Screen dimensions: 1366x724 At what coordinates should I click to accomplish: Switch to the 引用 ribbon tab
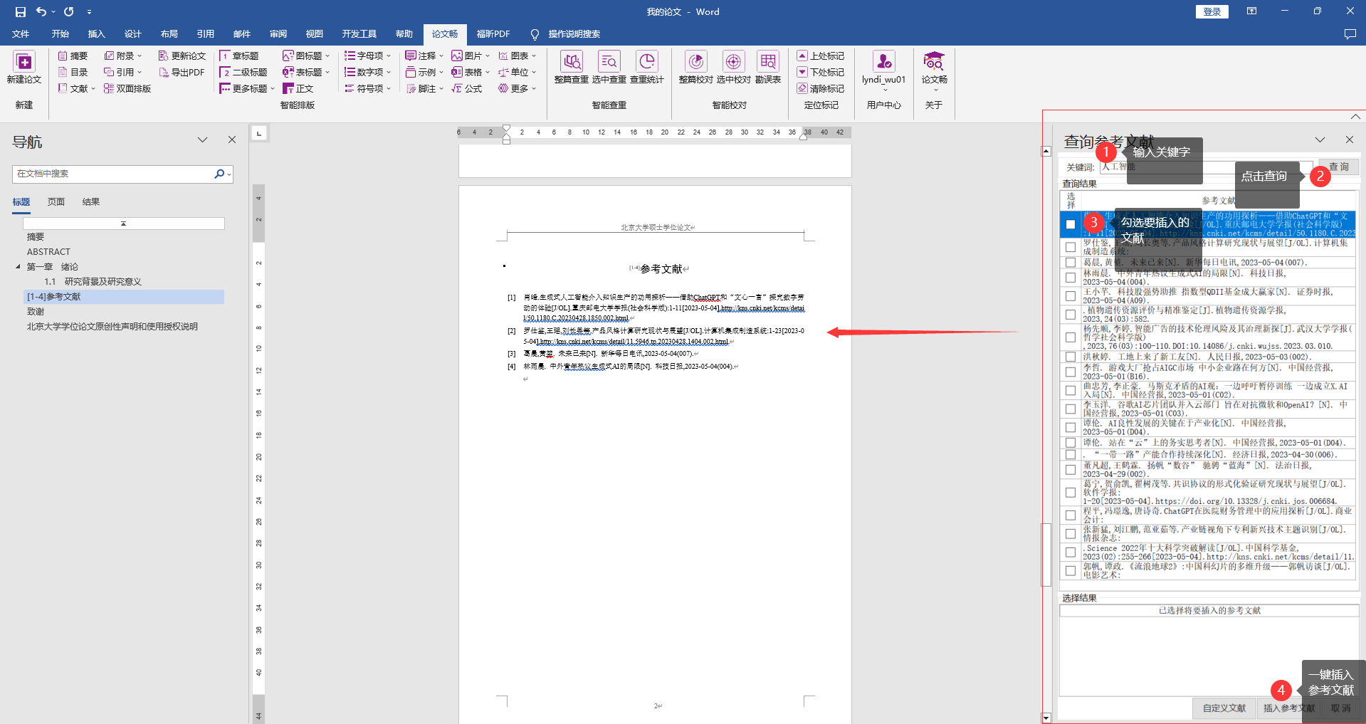[x=206, y=34]
